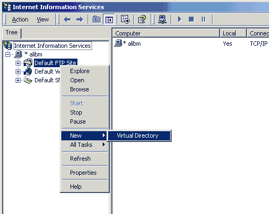This screenshot has height=214, width=269.
Task: Toggle the Show/Hide console tree icon
Action: tap(109, 19)
